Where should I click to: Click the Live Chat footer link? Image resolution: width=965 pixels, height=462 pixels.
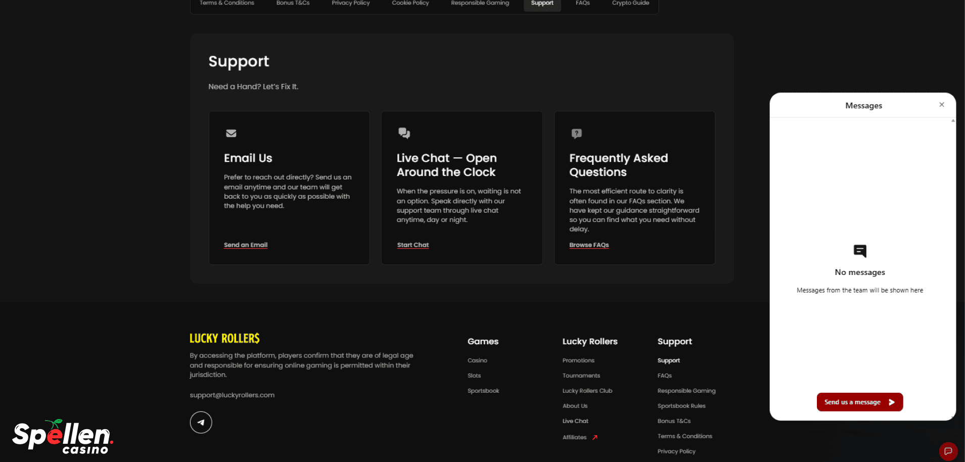[x=575, y=421]
